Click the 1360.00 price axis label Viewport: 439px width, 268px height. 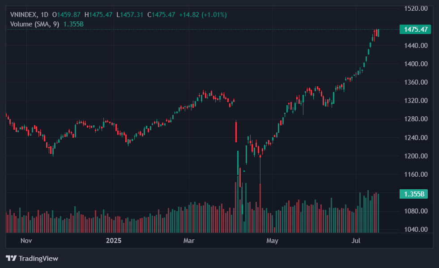pos(416,82)
